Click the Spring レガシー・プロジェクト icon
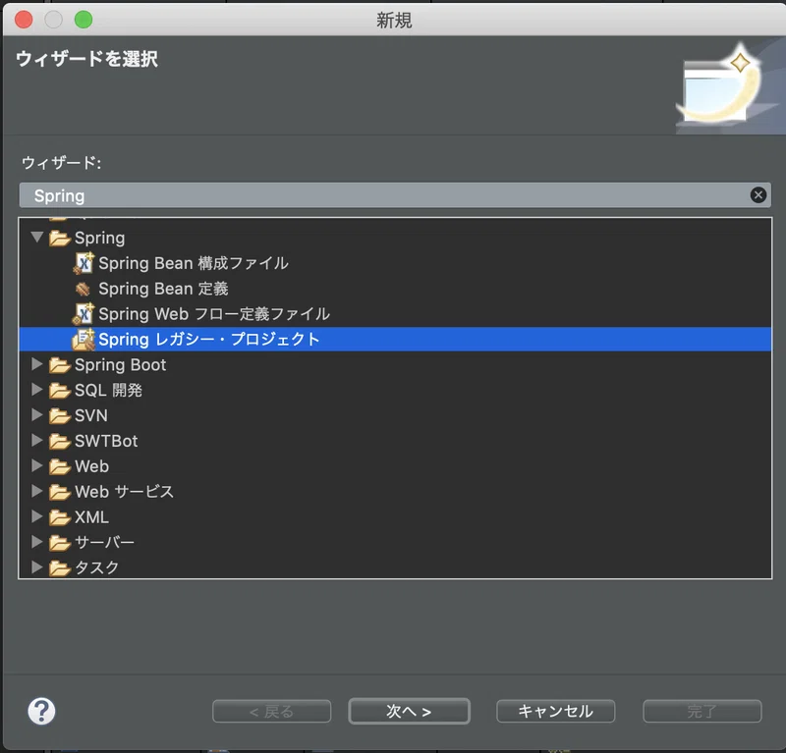The height and width of the screenshot is (753, 786). click(84, 340)
